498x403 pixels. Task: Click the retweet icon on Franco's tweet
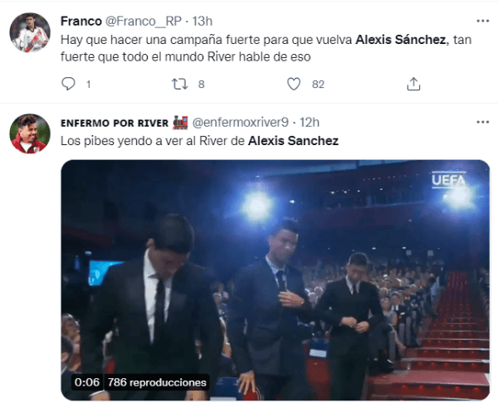[179, 84]
